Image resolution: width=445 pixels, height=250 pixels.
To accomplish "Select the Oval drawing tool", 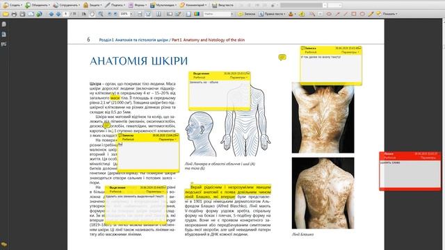I will pos(362,14).
